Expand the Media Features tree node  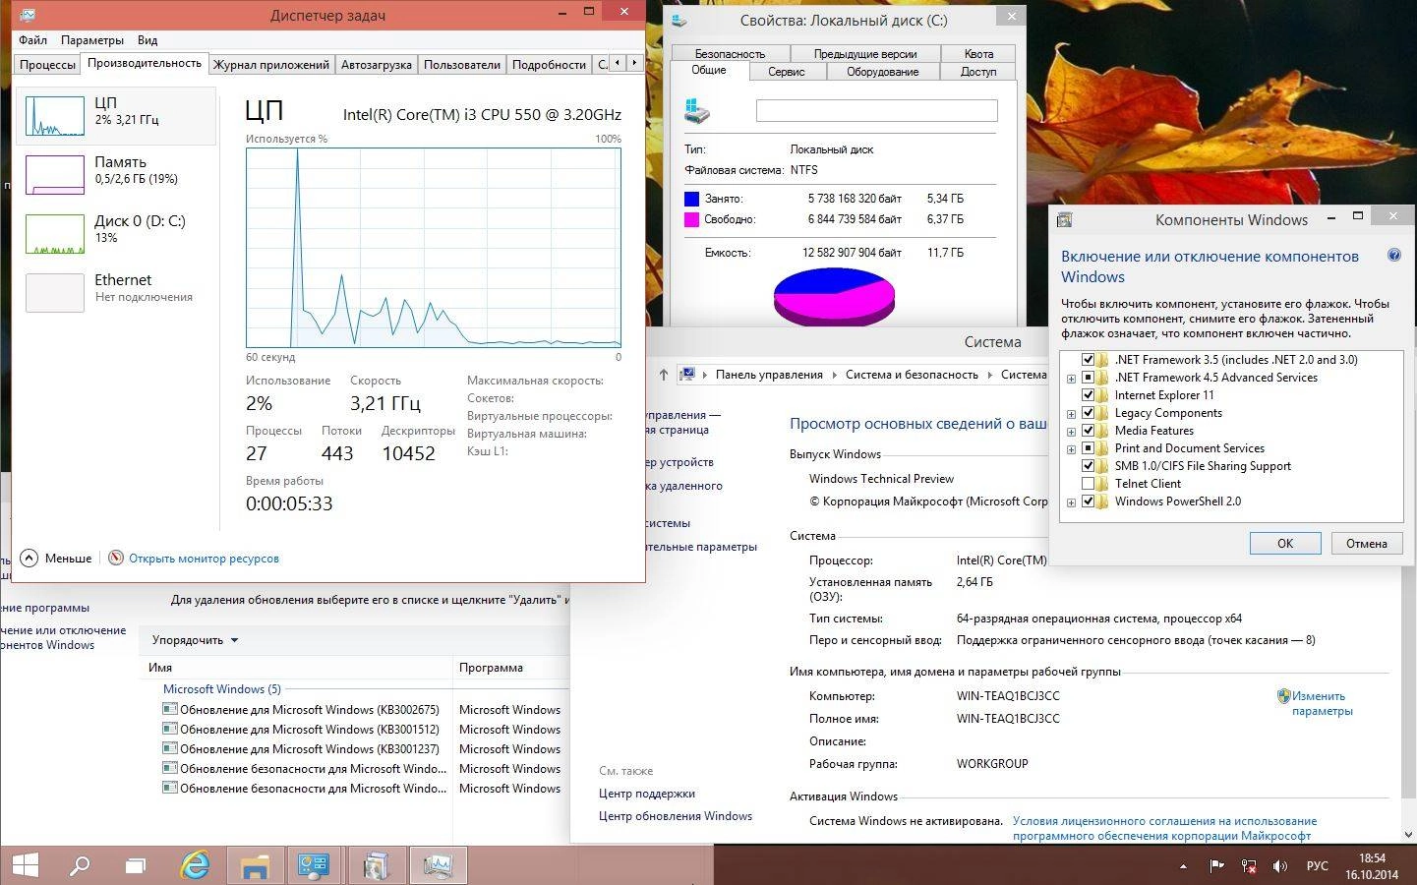[1071, 432]
